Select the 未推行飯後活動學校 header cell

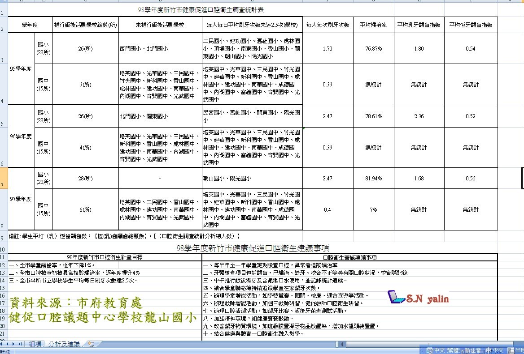tap(160, 25)
